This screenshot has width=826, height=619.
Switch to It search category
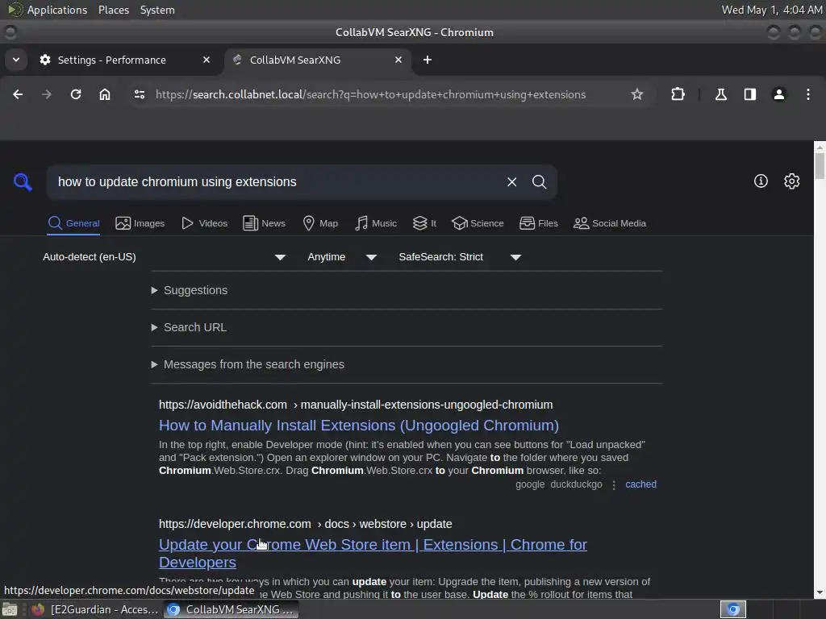tap(424, 223)
